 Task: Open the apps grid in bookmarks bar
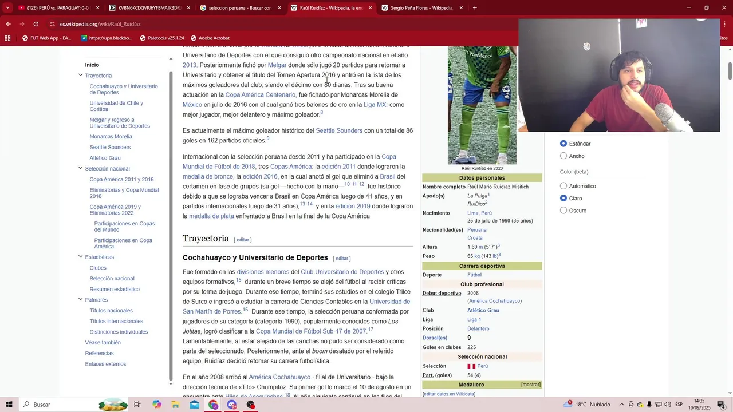[7, 38]
